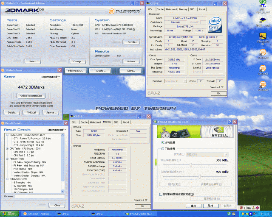Open SPD tab in CPU-Z processor window
The height and width of the screenshot is (217, 272).
192,9
